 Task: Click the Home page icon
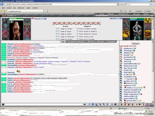(x=121, y=11)
